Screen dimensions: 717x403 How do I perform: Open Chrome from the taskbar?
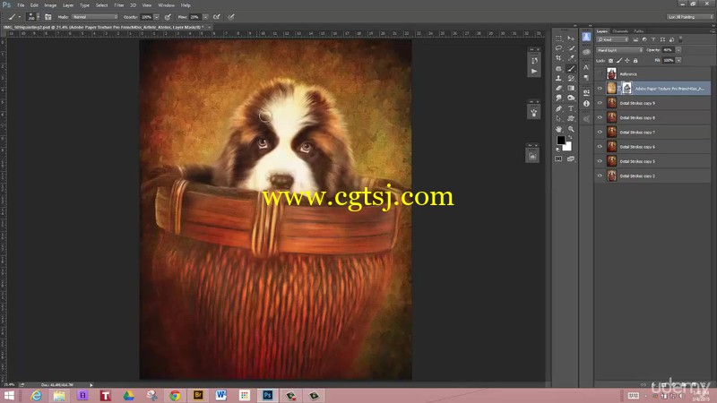175,396
